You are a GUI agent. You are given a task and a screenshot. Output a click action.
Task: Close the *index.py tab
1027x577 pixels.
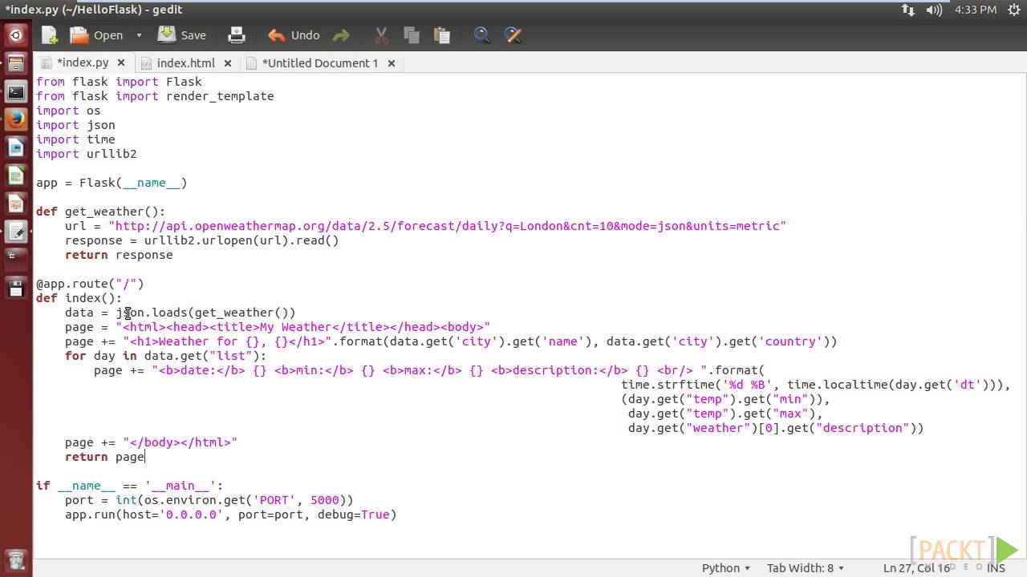click(122, 63)
